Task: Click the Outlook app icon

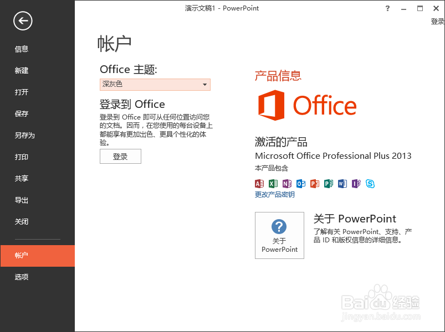Action: click(301, 184)
